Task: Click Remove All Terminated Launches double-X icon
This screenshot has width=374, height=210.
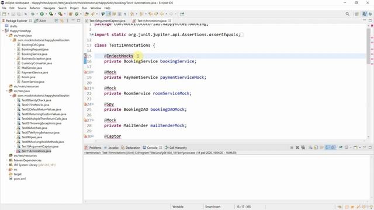Action: click(x=303, y=148)
